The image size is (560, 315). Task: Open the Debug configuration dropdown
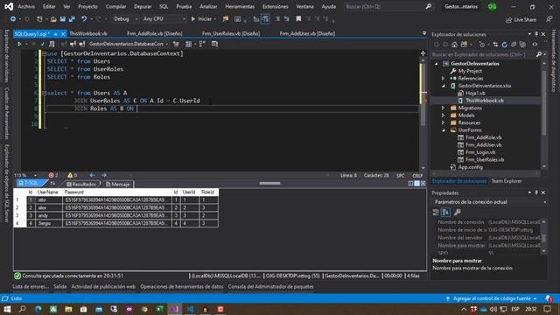pos(126,19)
